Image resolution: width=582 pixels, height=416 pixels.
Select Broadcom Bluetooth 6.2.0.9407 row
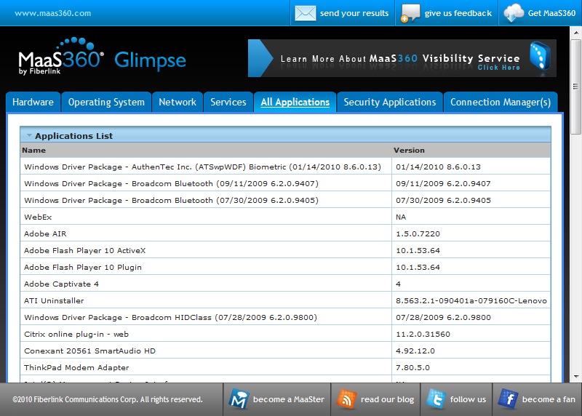(x=285, y=184)
